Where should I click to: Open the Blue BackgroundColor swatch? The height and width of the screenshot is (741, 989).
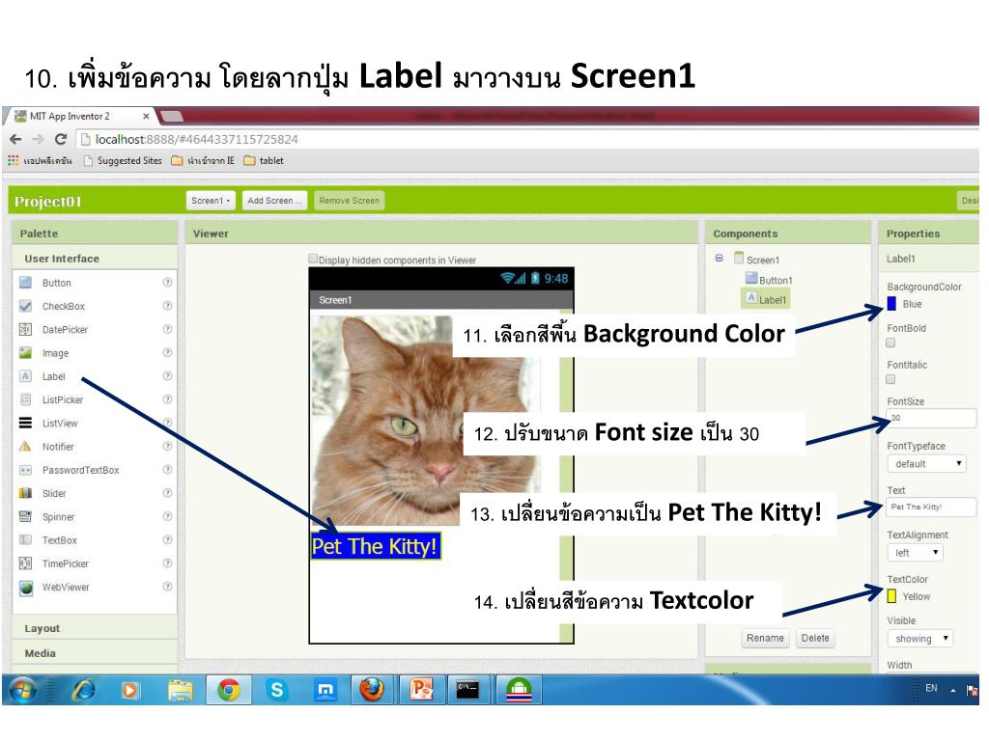tap(891, 304)
